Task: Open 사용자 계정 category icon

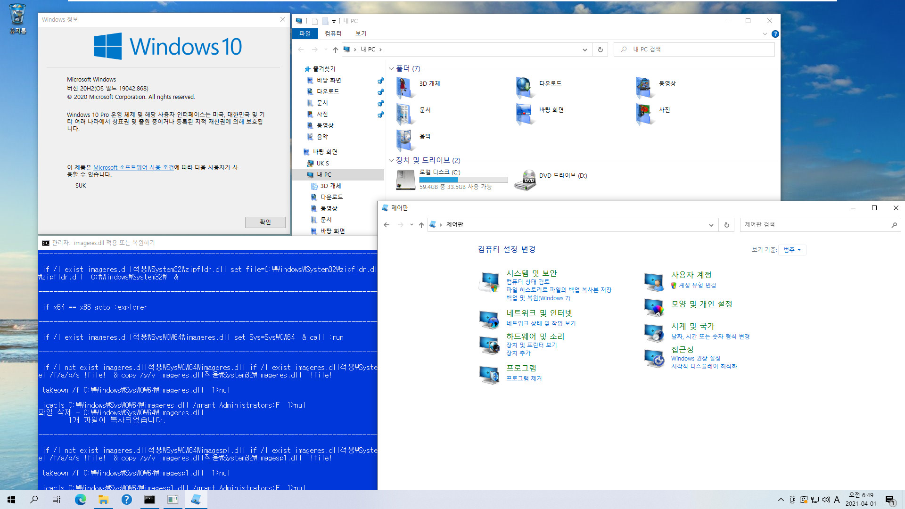Action: pyautogui.click(x=654, y=281)
